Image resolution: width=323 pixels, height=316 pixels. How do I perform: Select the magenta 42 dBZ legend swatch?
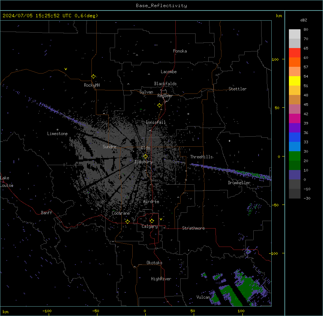coord(295,118)
